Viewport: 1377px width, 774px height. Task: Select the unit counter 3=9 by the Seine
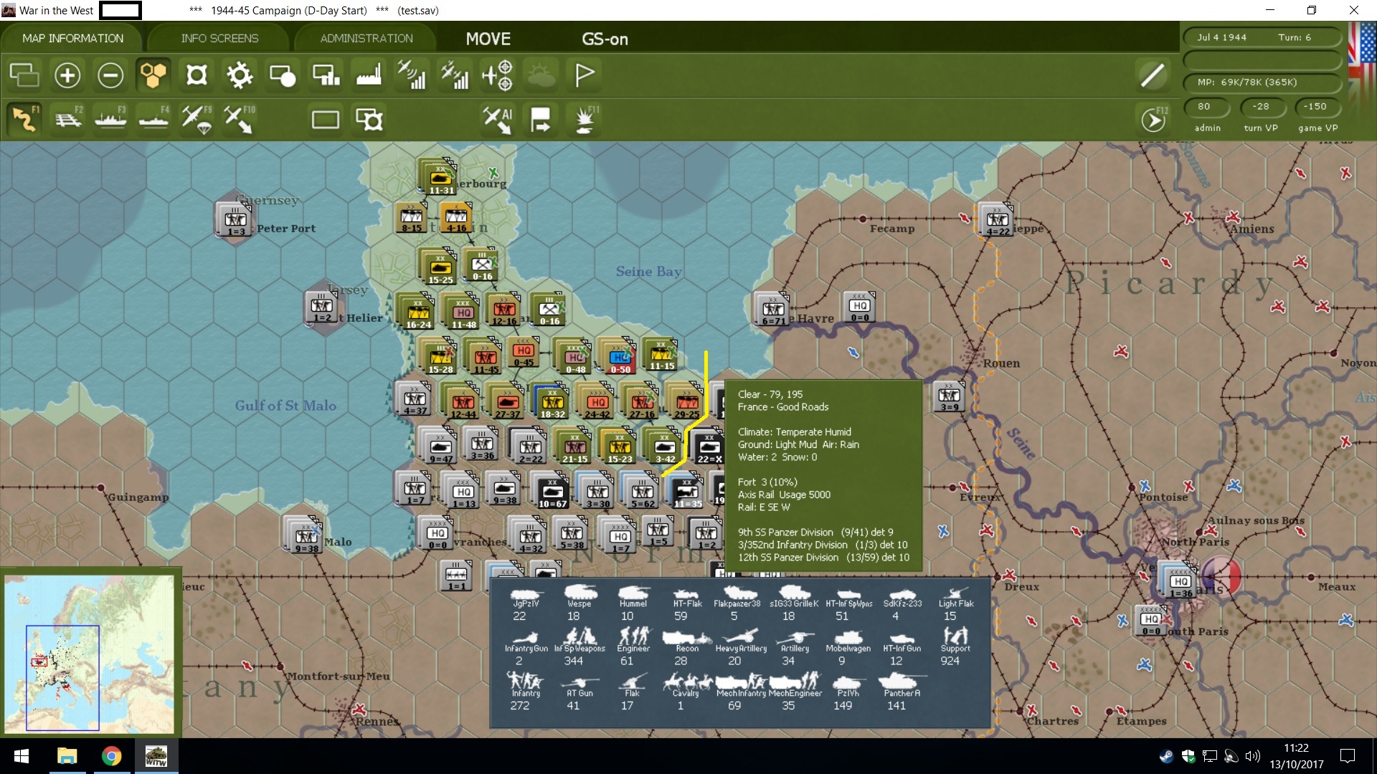949,396
